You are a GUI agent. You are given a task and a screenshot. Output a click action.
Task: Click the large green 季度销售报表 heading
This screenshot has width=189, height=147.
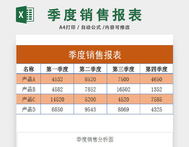pyautogui.click(x=94, y=15)
